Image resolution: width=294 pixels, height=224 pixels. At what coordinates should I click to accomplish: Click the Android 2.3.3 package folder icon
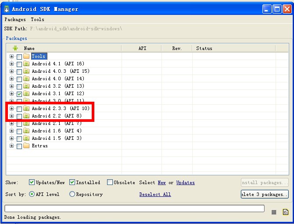tap(26, 108)
